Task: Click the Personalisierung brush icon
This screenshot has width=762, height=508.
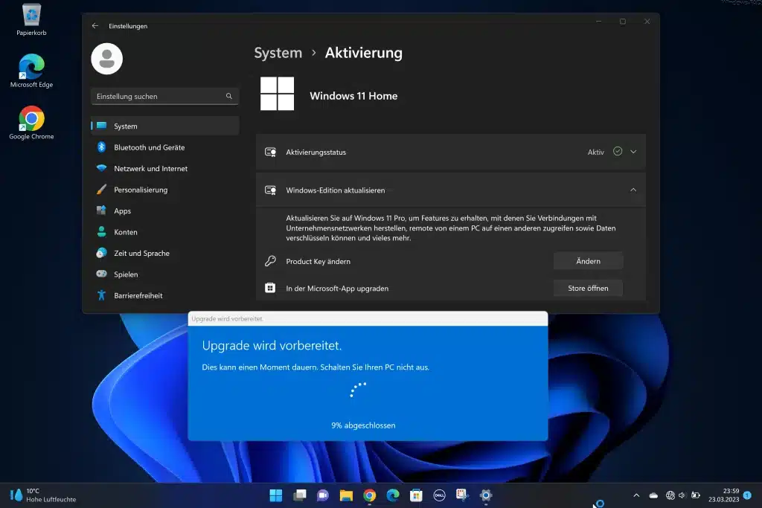Action: 101,190
